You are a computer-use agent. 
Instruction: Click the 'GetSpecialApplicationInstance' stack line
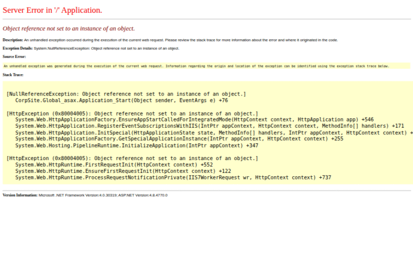point(179,139)
